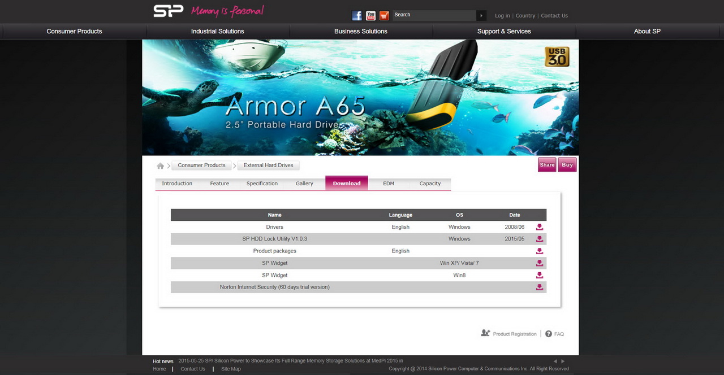
Task: Click the footer Contact Us link
Action: click(x=193, y=369)
